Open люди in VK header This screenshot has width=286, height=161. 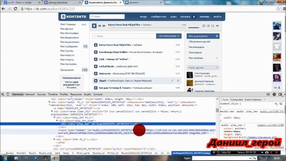[143, 17]
